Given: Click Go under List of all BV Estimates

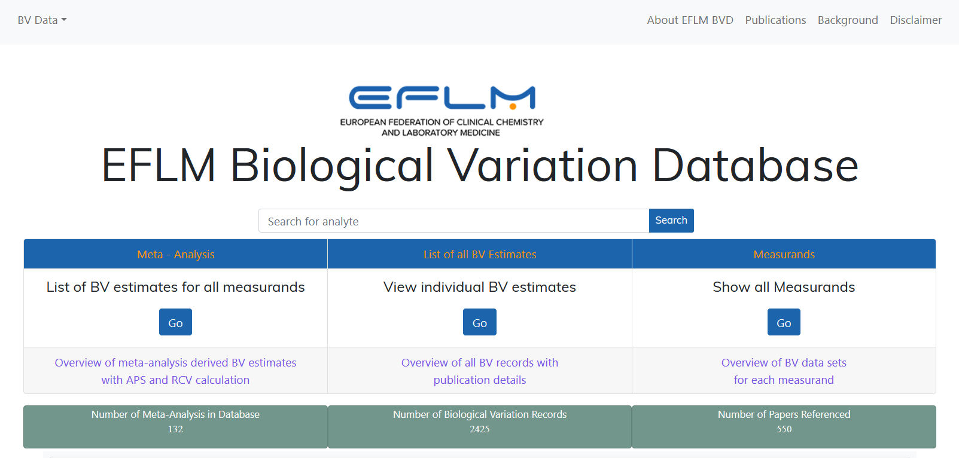Looking at the screenshot, I should [480, 322].
